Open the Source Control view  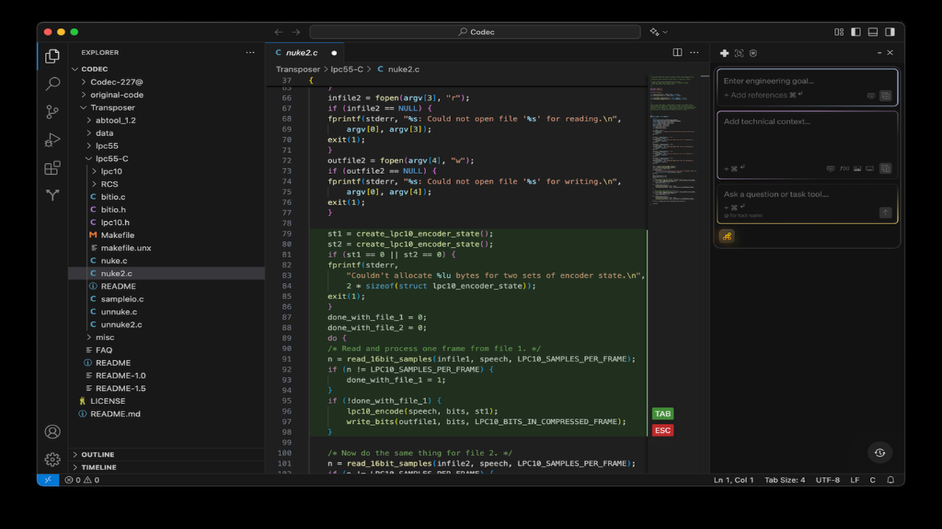click(52, 112)
